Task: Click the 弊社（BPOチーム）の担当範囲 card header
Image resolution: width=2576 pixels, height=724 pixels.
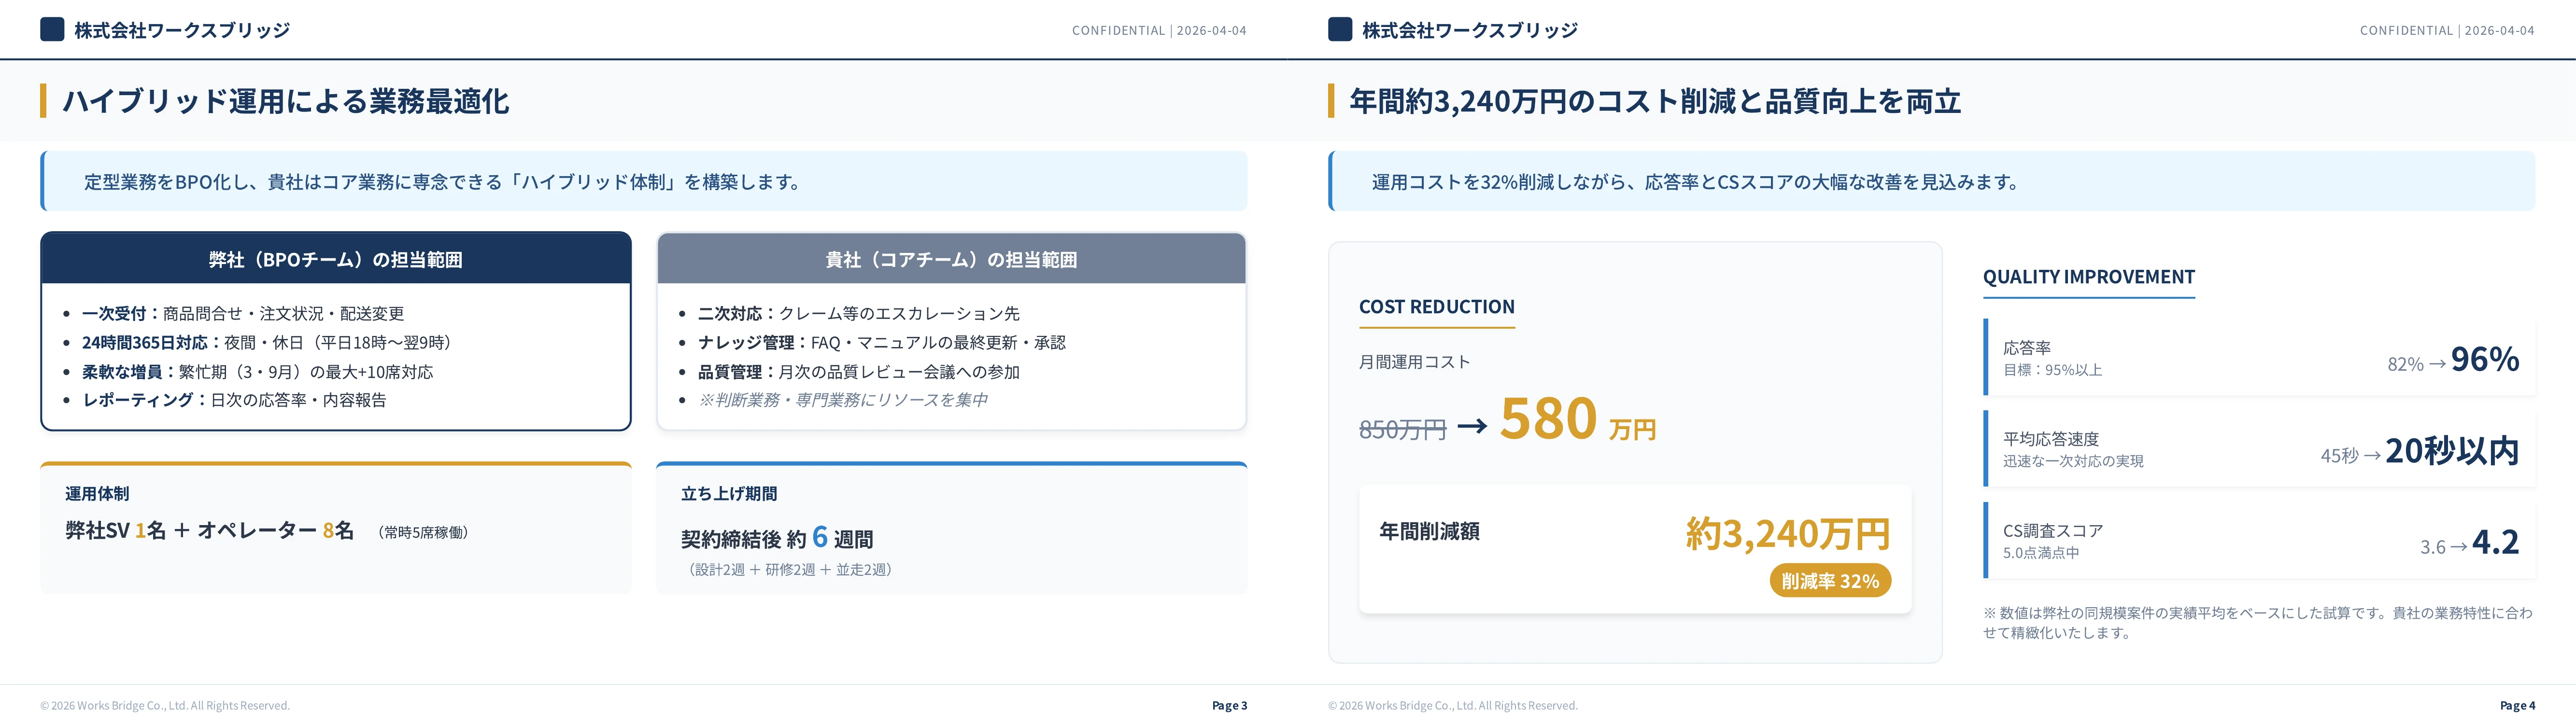Action: click(336, 259)
